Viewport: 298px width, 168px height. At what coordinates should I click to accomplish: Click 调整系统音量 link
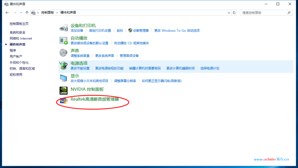[x=80, y=56]
